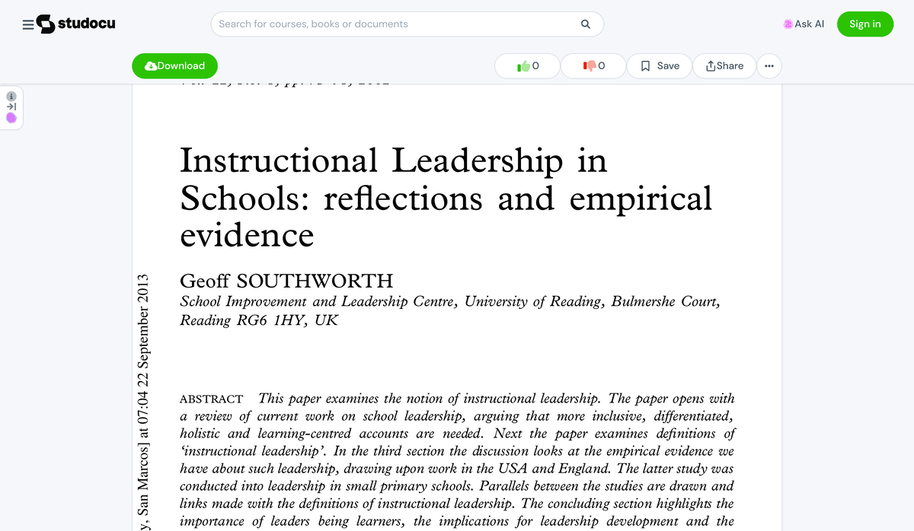Open the hamburger navigation menu
914x531 pixels.
[x=27, y=24]
